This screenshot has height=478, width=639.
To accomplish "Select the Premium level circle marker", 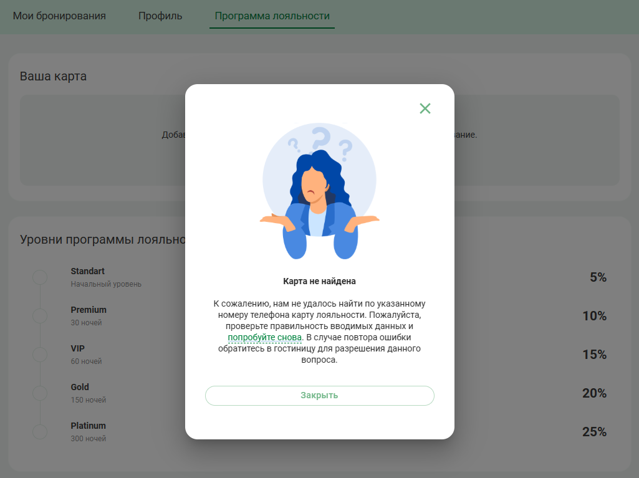I will pyautogui.click(x=40, y=316).
